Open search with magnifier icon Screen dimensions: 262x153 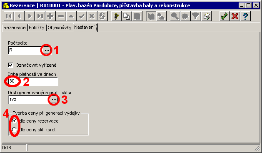175,16
